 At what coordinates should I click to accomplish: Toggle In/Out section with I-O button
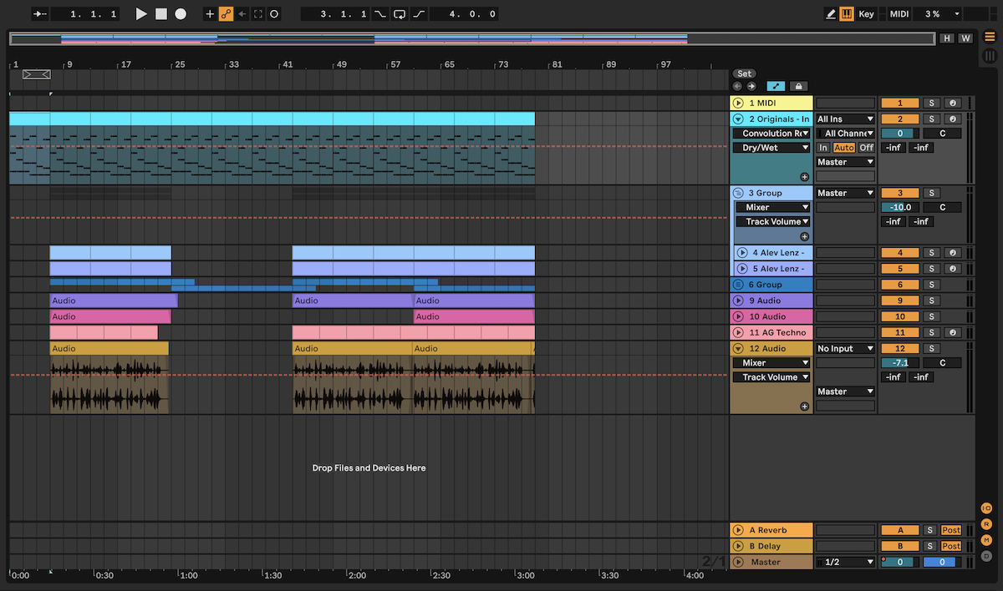click(986, 508)
